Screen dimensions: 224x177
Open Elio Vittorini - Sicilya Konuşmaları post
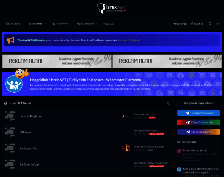(151, 163)
